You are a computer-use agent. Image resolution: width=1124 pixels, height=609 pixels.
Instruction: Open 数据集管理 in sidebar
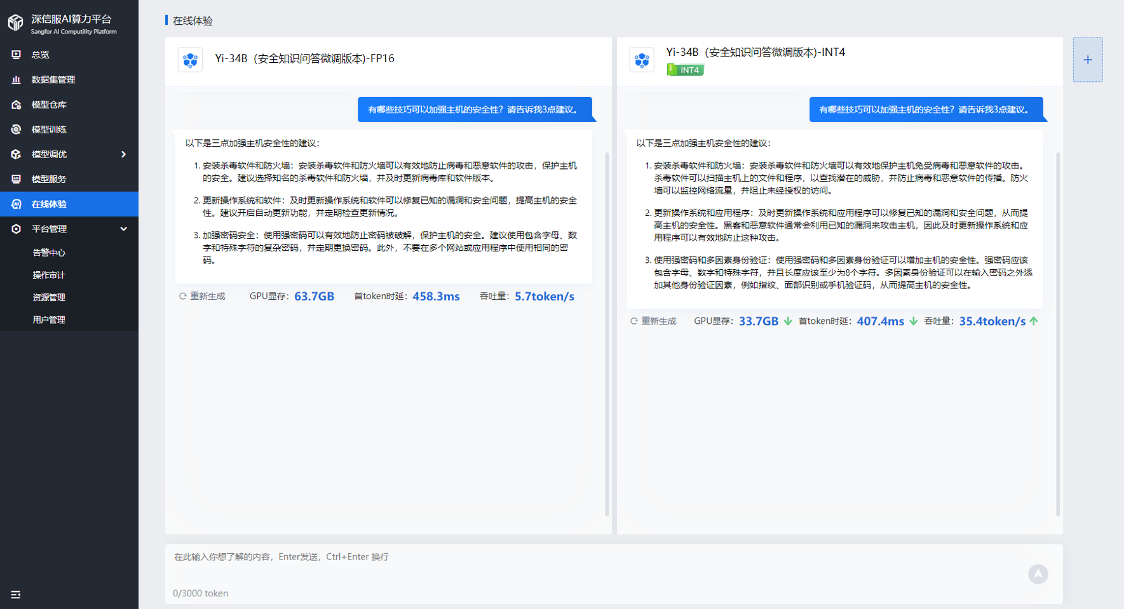(69, 79)
